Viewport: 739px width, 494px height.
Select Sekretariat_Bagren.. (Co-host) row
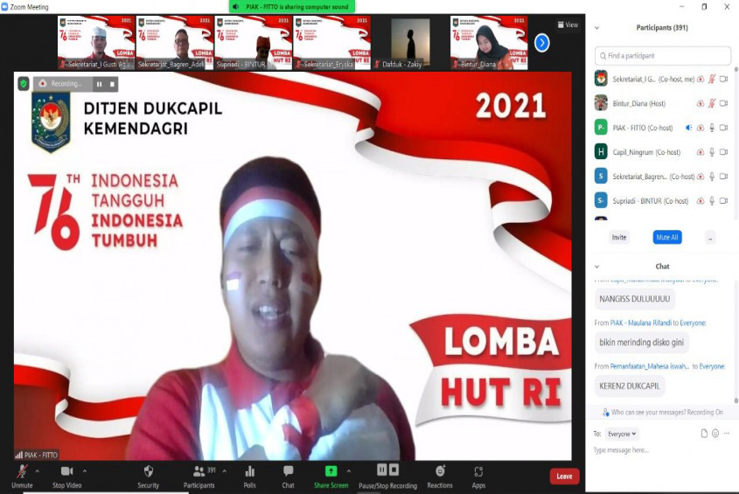[x=662, y=177]
